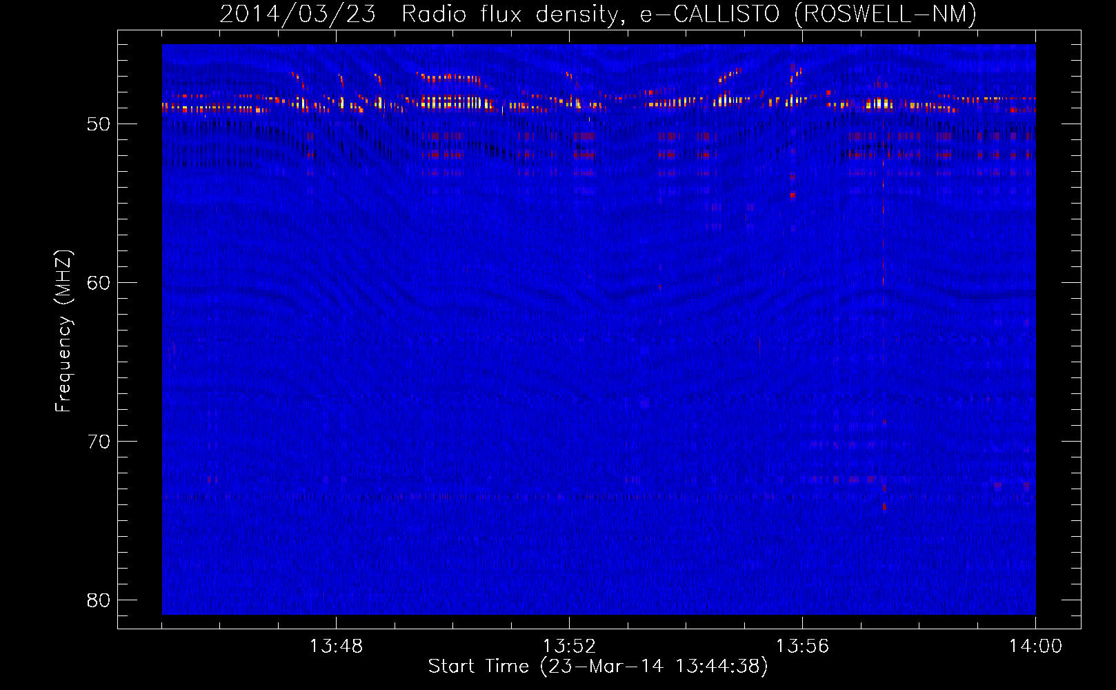Click the date 2014/03/23 in the title

(x=298, y=14)
